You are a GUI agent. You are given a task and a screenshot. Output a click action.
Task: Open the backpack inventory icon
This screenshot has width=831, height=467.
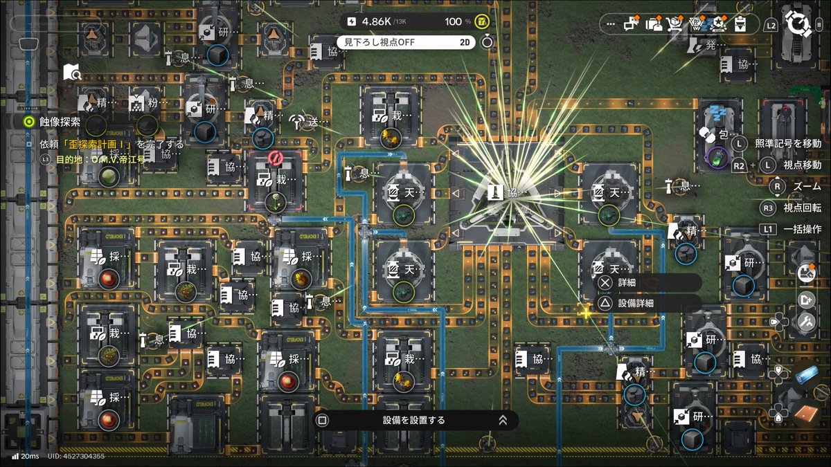[654, 24]
